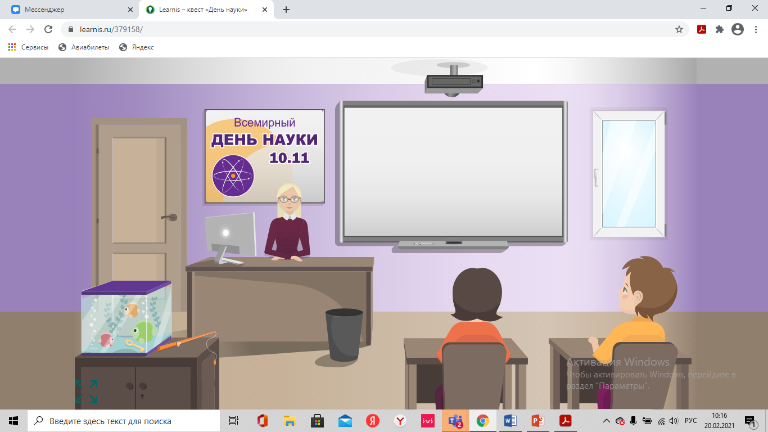The image size is (768, 432).
Task: Open a new browser tab
Action: tap(286, 10)
